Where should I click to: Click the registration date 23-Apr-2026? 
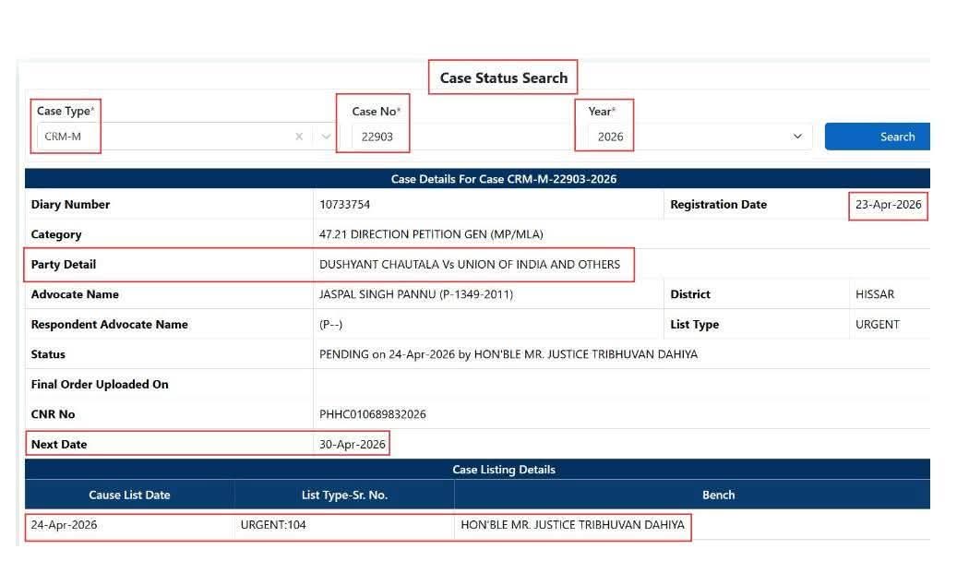888,205
